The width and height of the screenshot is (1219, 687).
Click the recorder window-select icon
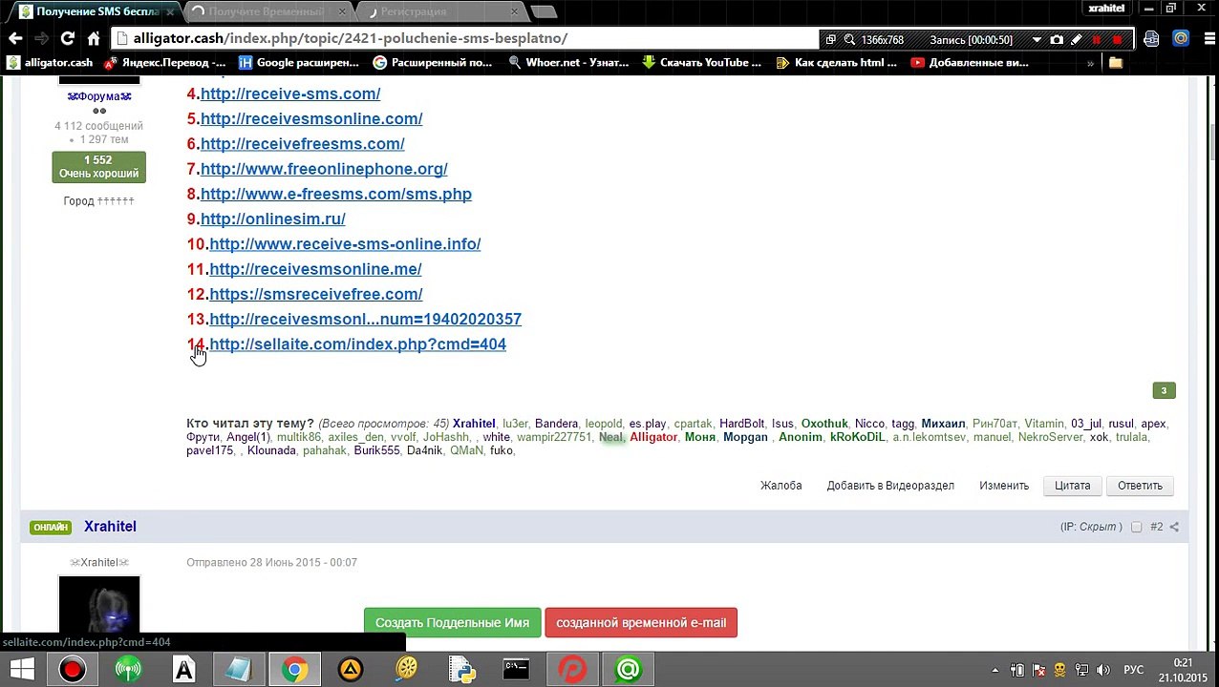[x=830, y=40]
